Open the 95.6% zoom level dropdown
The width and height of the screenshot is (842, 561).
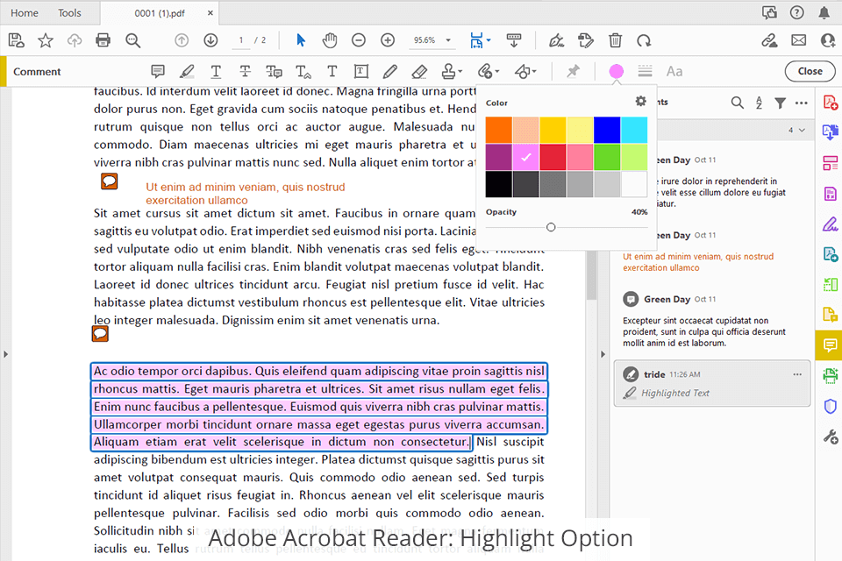click(448, 40)
